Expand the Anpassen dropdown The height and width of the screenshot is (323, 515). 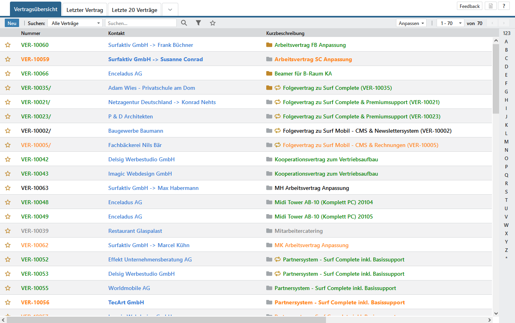(411, 23)
